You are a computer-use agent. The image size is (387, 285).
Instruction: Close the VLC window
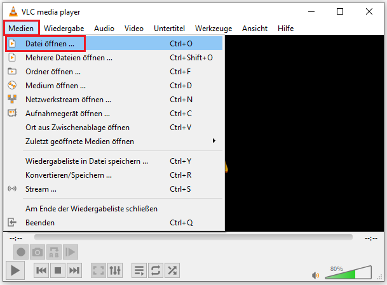point(369,11)
